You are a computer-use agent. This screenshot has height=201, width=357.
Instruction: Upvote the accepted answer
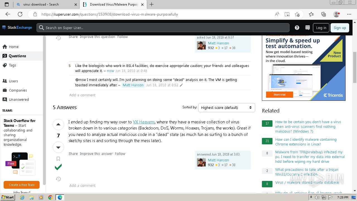58,125
